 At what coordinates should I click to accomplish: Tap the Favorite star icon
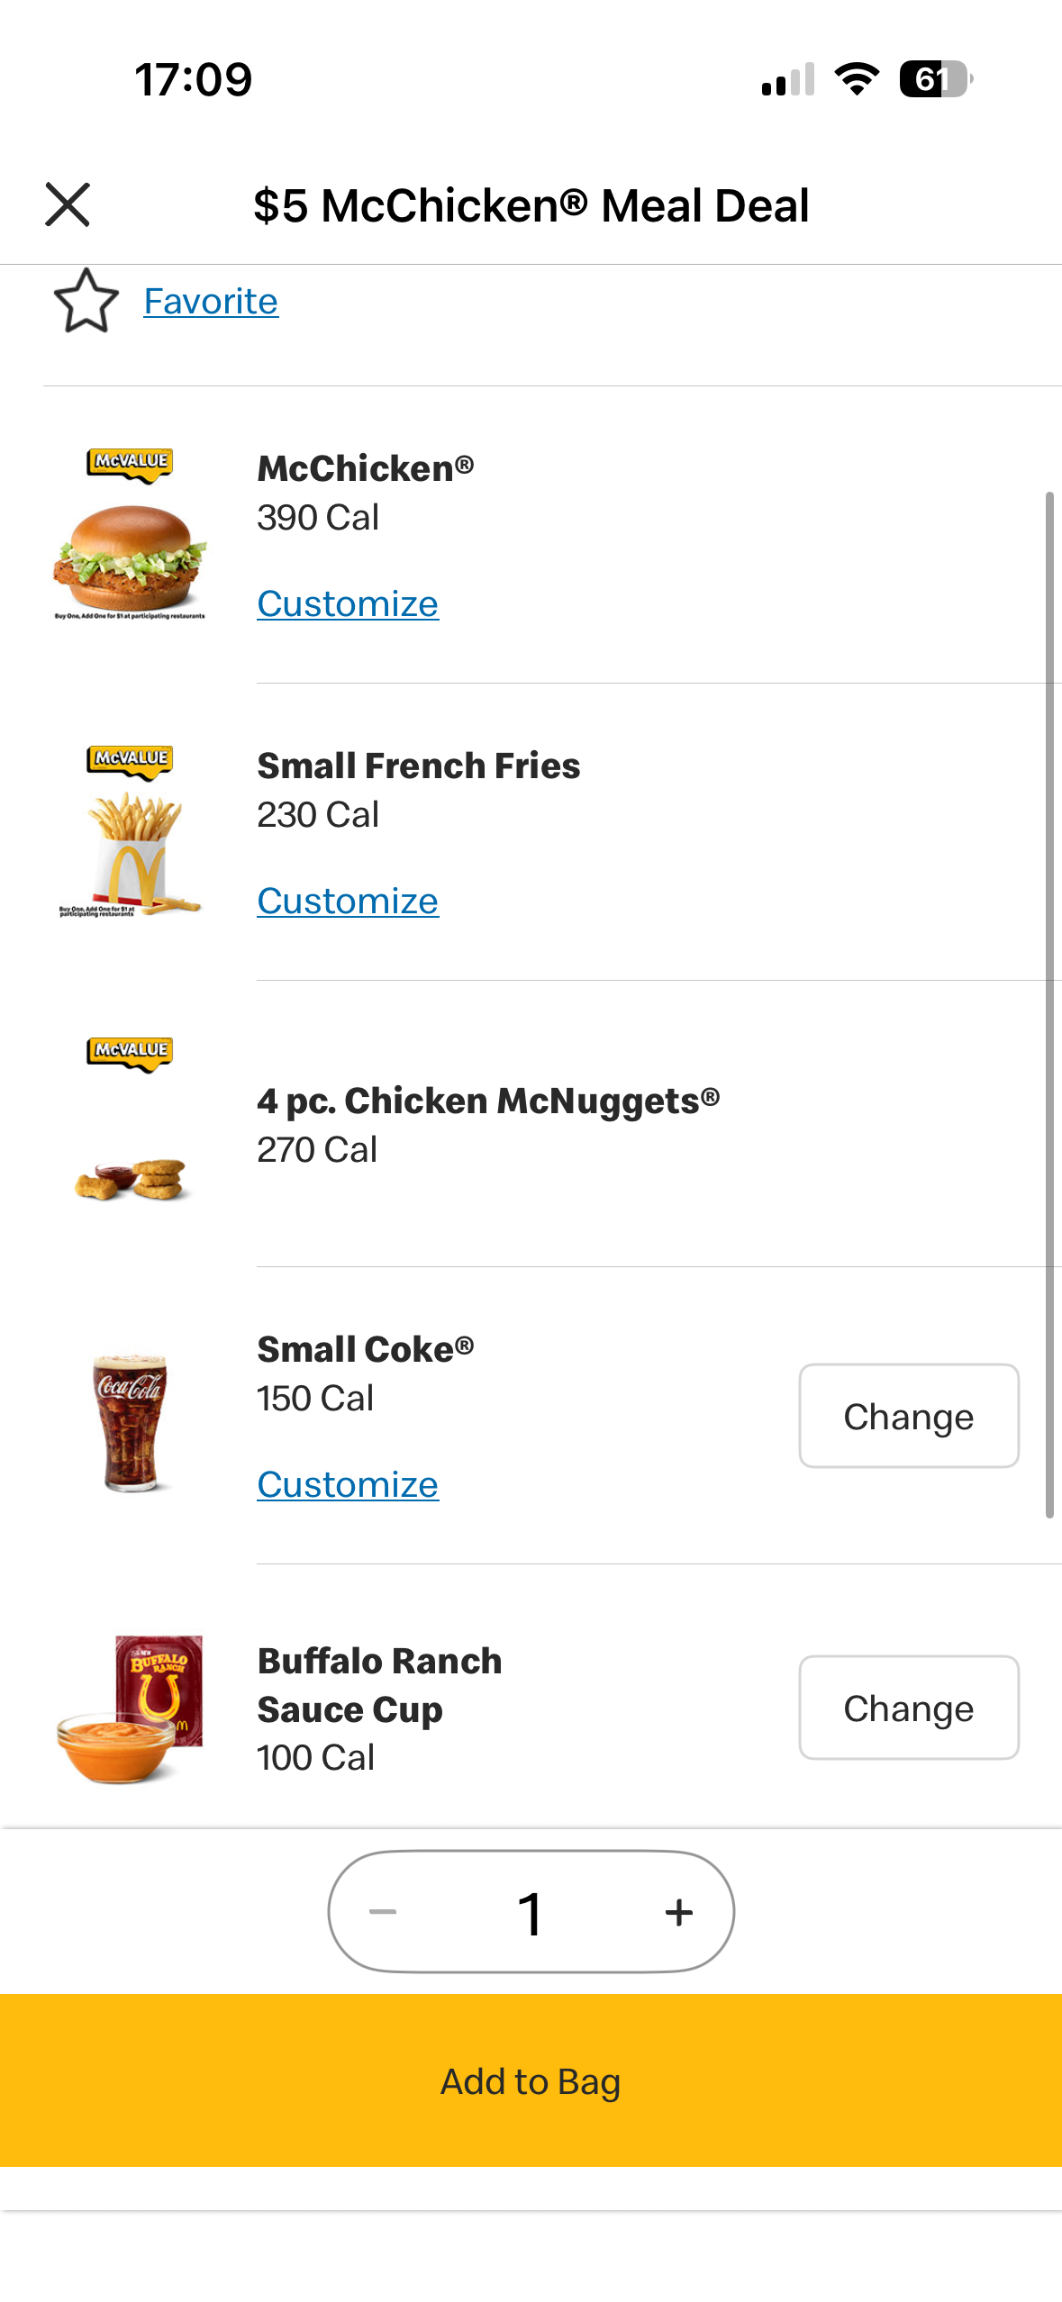point(86,301)
